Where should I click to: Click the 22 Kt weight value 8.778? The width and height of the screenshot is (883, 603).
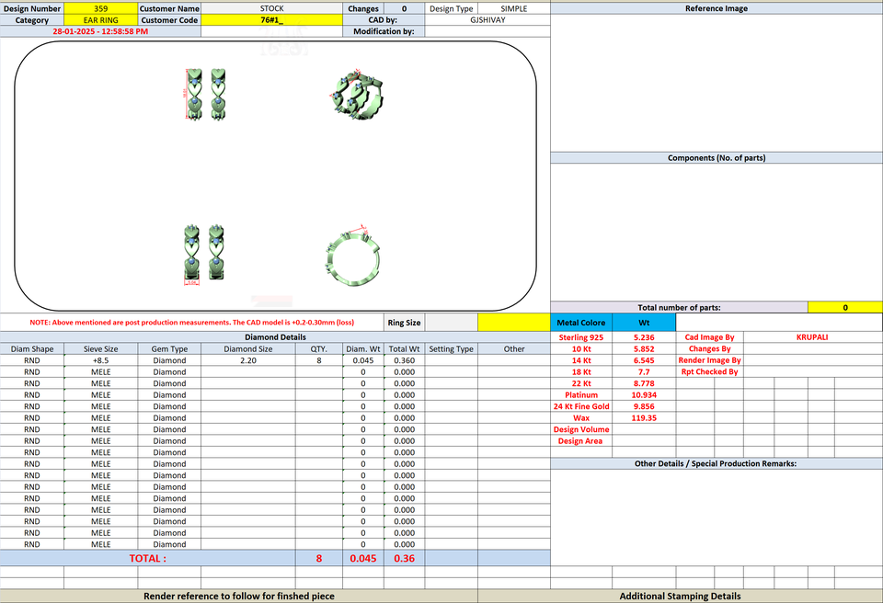(x=644, y=383)
